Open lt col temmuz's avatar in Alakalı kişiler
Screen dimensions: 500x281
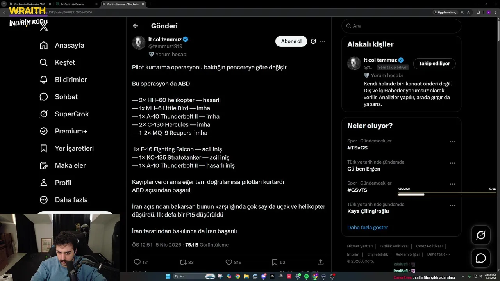coord(354,64)
